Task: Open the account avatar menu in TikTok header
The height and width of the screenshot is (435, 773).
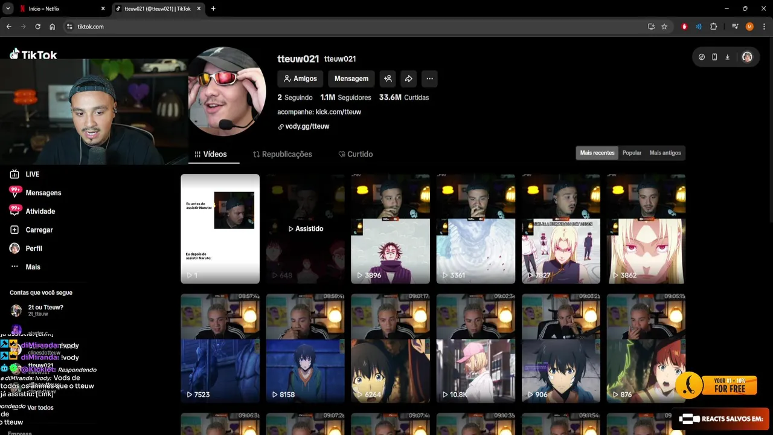Action: (x=747, y=57)
